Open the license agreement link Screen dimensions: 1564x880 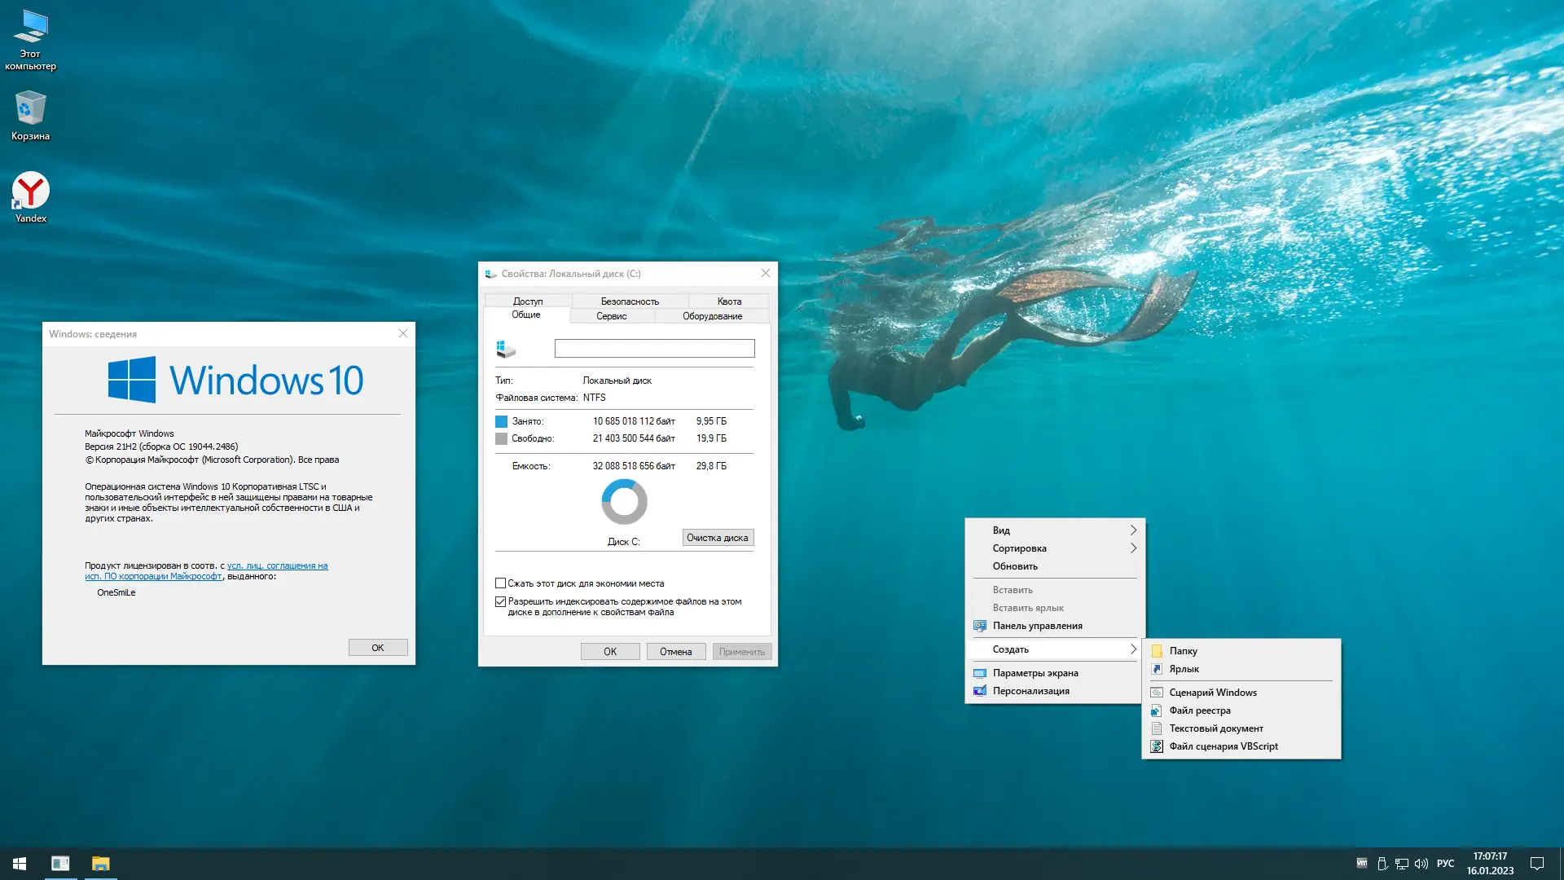pos(277,565)
